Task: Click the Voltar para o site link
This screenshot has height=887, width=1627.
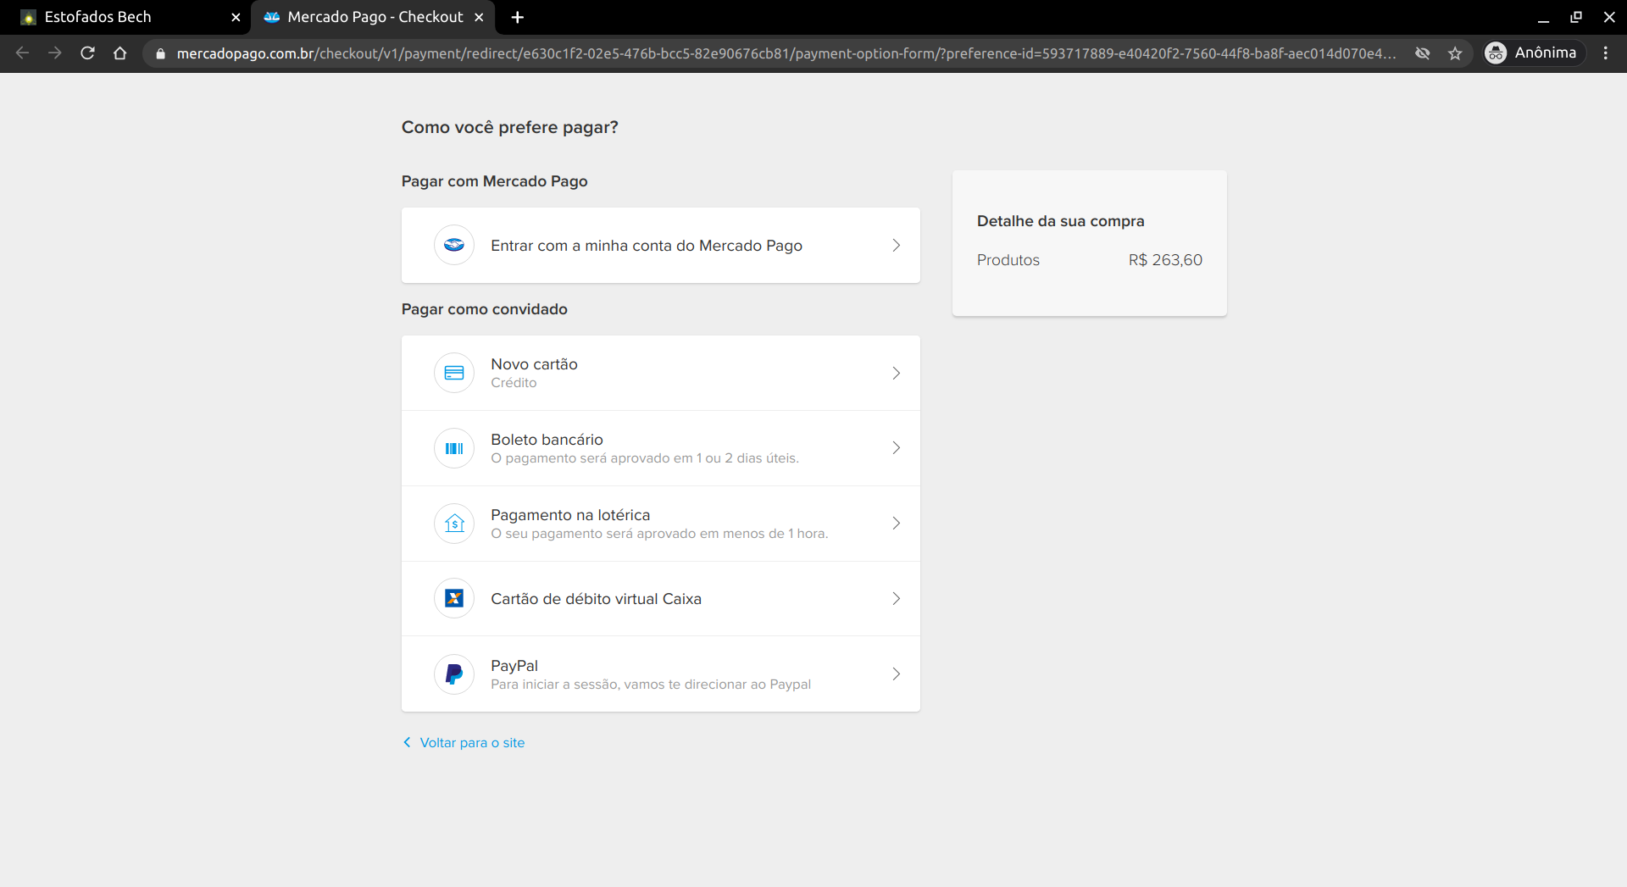Action: (472, 742)
